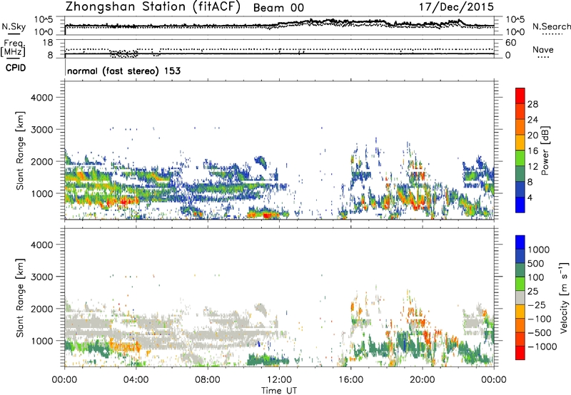Click the 16:00 time axis tick label

[350, 380]
